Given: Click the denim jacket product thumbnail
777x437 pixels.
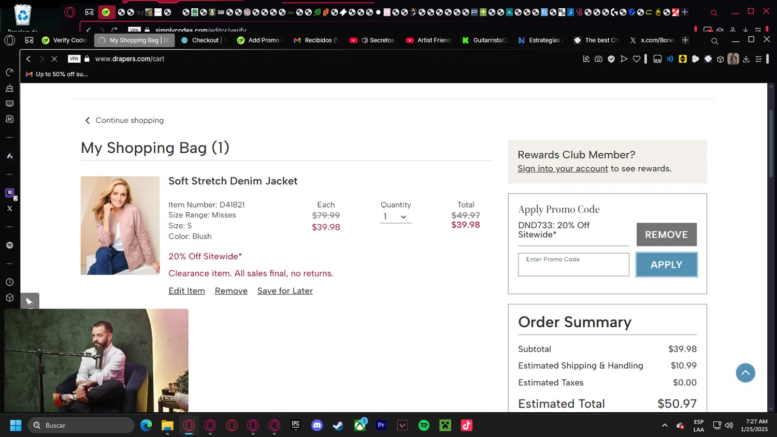Looking at the screenshot, I should click(120, 226).
